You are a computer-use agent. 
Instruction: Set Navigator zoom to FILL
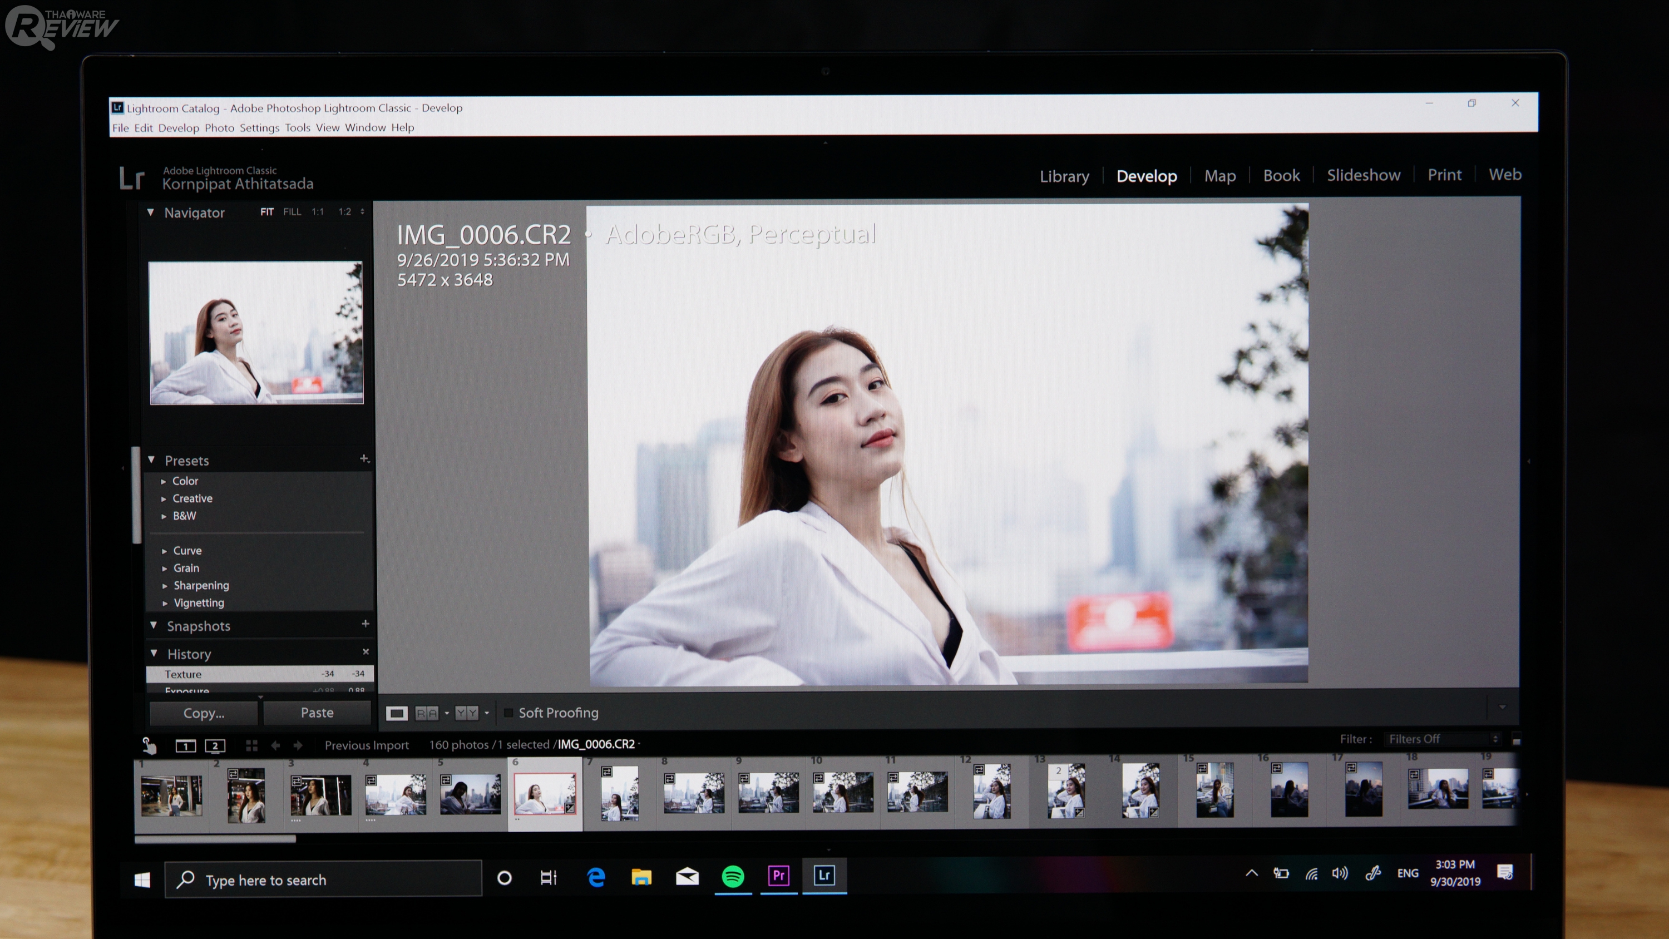tap(292, 212)
